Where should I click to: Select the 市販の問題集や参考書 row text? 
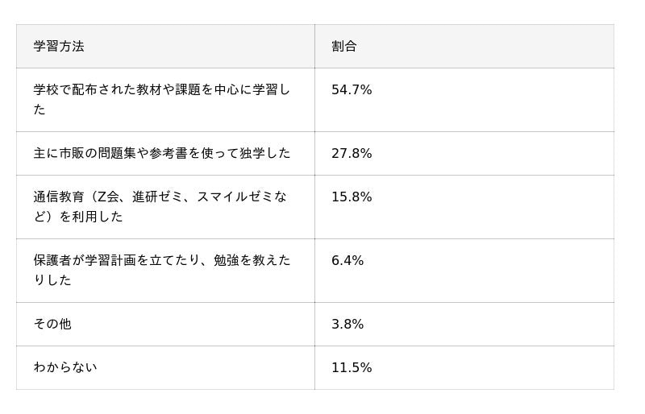161,153
